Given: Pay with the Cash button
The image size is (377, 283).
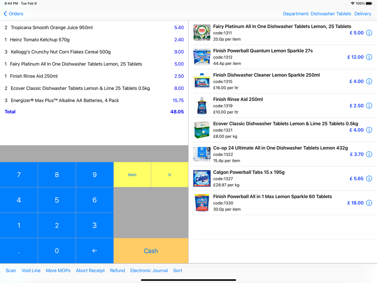Looking at the screenshot, I should (151, 251).
